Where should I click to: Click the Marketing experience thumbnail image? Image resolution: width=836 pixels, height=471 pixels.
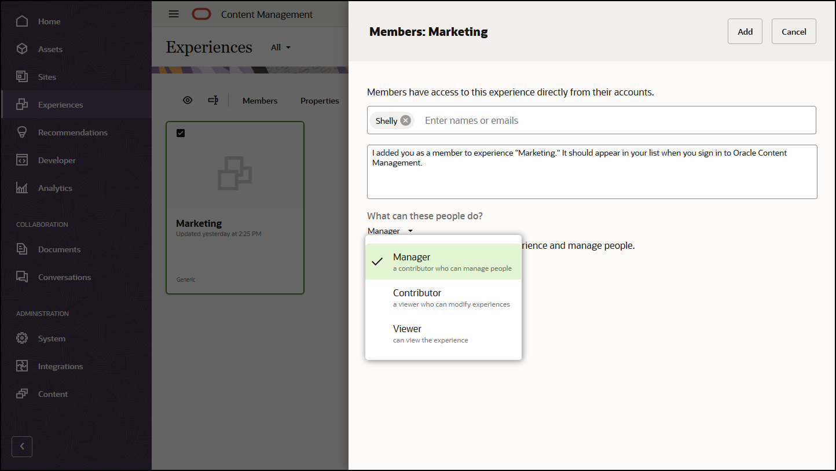click(234, 174)
